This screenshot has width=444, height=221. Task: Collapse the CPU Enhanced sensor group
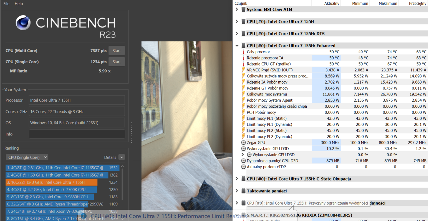point(237,46)
